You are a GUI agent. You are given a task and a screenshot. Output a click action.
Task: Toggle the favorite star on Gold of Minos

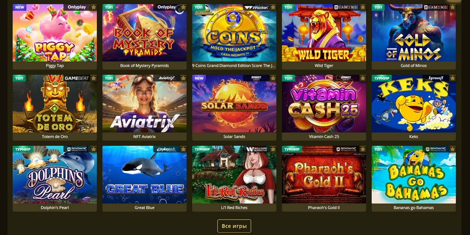coord(452,7)
